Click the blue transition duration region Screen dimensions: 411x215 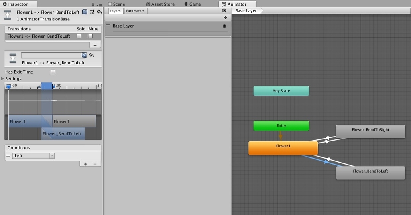pyautogui.click(x=47, y=86)
